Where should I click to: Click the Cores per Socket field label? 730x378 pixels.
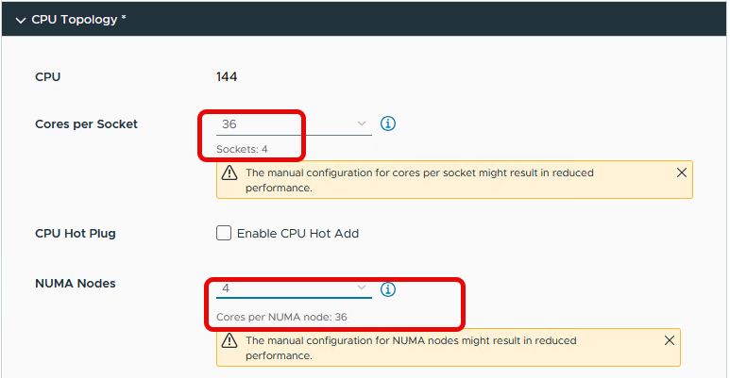click(86, 123)
